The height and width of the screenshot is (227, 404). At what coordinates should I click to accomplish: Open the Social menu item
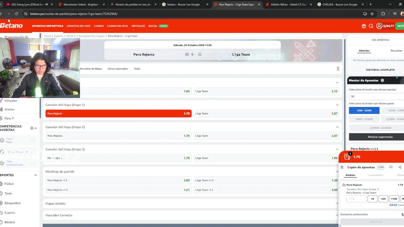click(x=153, y=26)
